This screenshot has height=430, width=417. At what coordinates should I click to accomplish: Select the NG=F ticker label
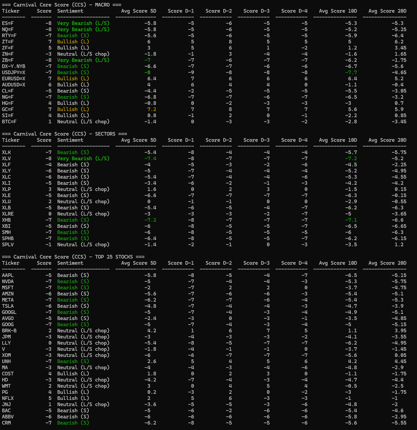[x=8, y=97]
